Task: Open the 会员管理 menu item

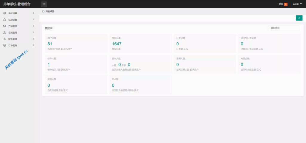Action: point(13,33)
